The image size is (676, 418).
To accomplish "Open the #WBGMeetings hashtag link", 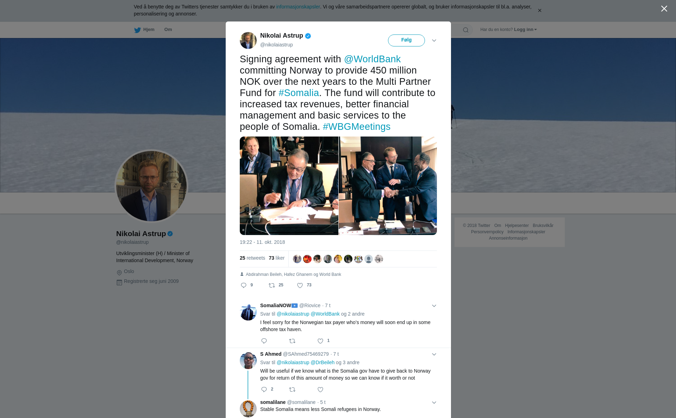I will 356,127.
